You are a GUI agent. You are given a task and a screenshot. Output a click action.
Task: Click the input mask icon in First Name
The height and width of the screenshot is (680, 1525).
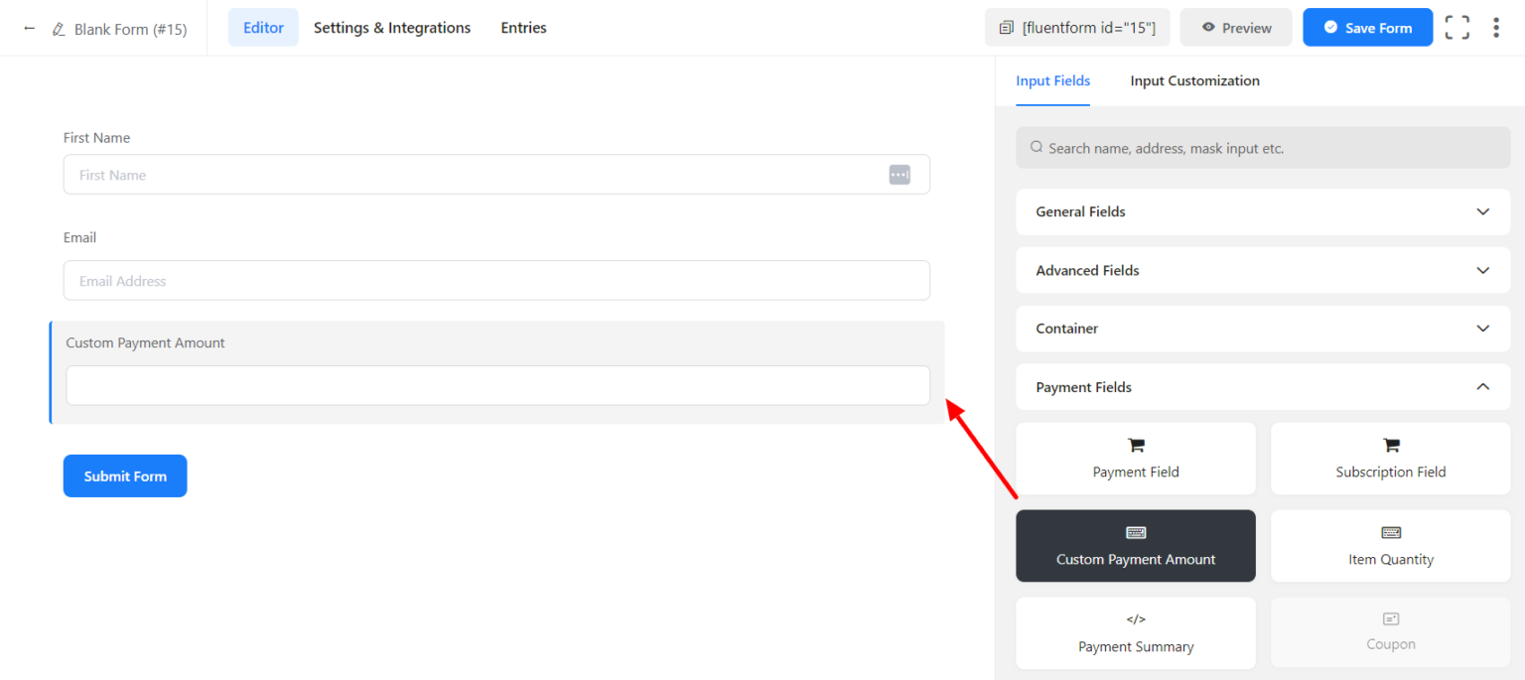(x=900, y=174)
